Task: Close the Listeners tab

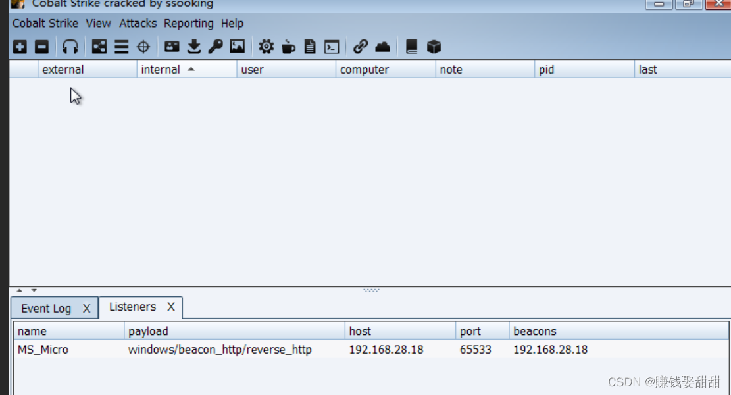Action: click(x=171, y=307)
